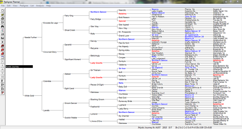
Task: Click the greyed-out delete X icon
Action: pos(2,62)
